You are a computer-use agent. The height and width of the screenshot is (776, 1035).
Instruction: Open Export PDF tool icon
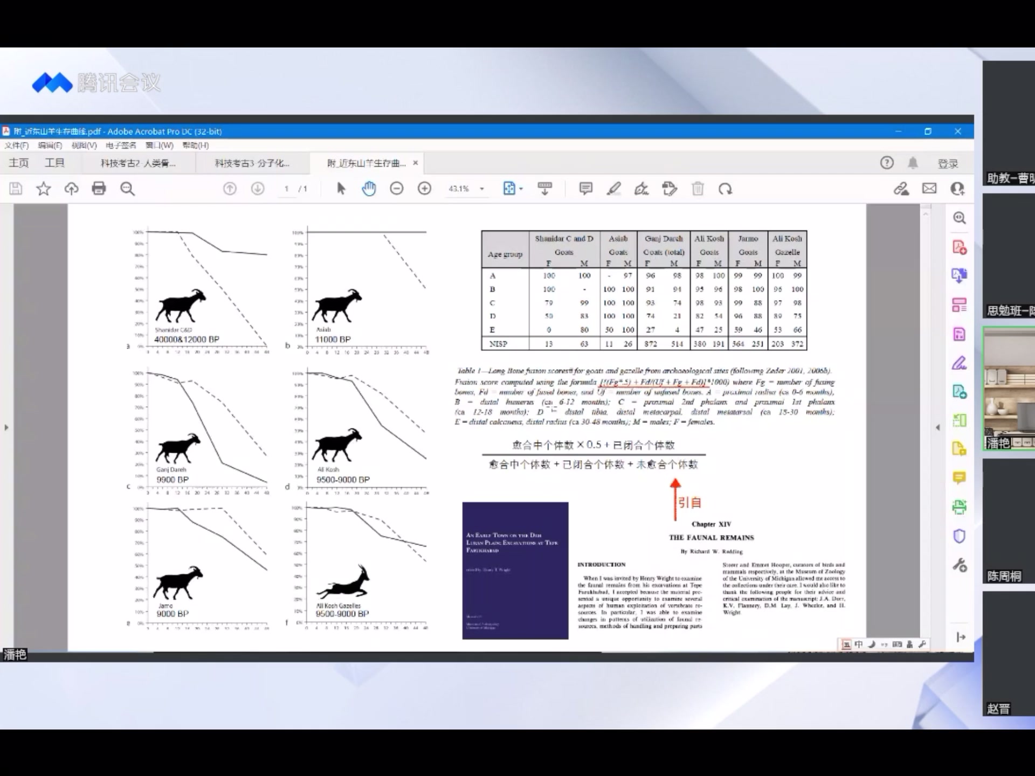960,391
